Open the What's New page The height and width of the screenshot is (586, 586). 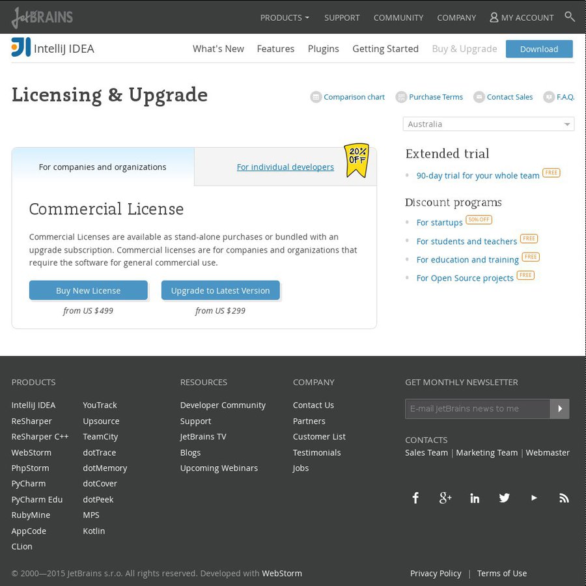218,49
